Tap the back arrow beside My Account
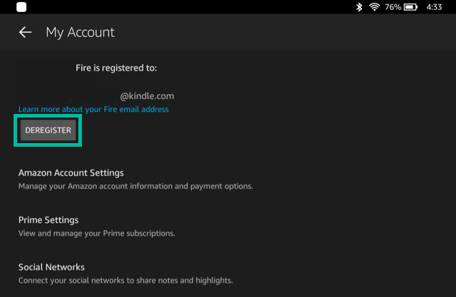456x297 pixels. pyautogui.click(x=25, y=32)
